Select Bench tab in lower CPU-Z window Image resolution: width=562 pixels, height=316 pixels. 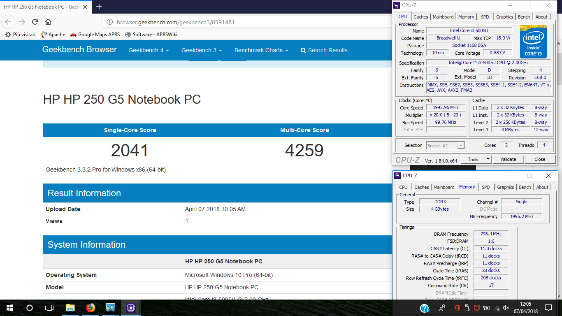pos(525,187)
